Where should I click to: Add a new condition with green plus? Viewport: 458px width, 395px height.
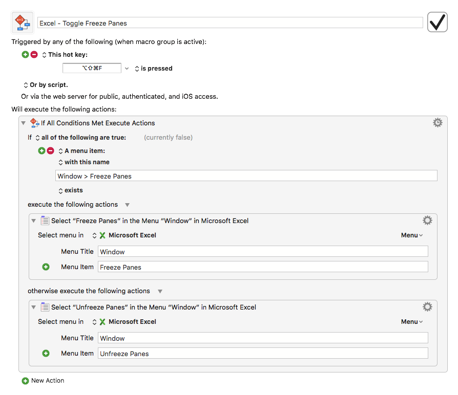point(42,151)
